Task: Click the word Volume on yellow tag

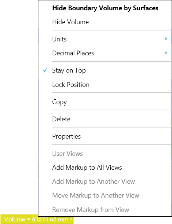Action: (15, 220)
